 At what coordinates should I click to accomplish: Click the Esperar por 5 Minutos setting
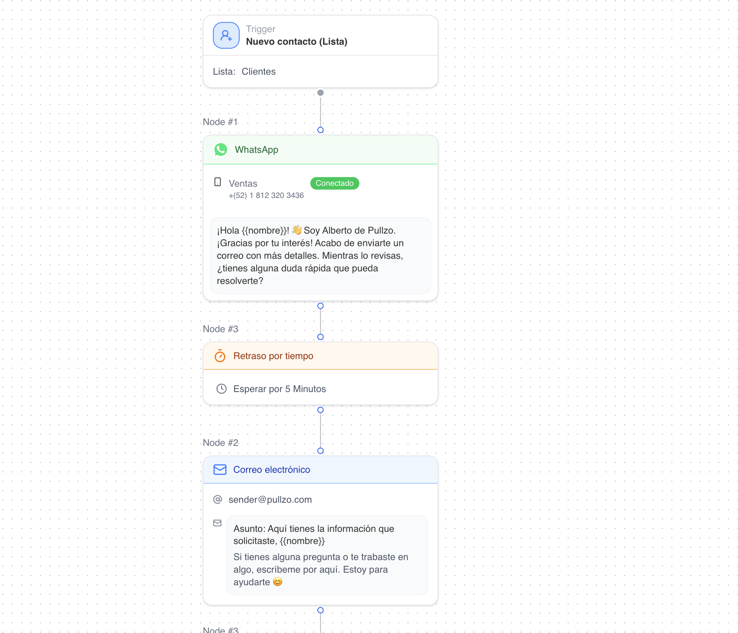[280, 389]
